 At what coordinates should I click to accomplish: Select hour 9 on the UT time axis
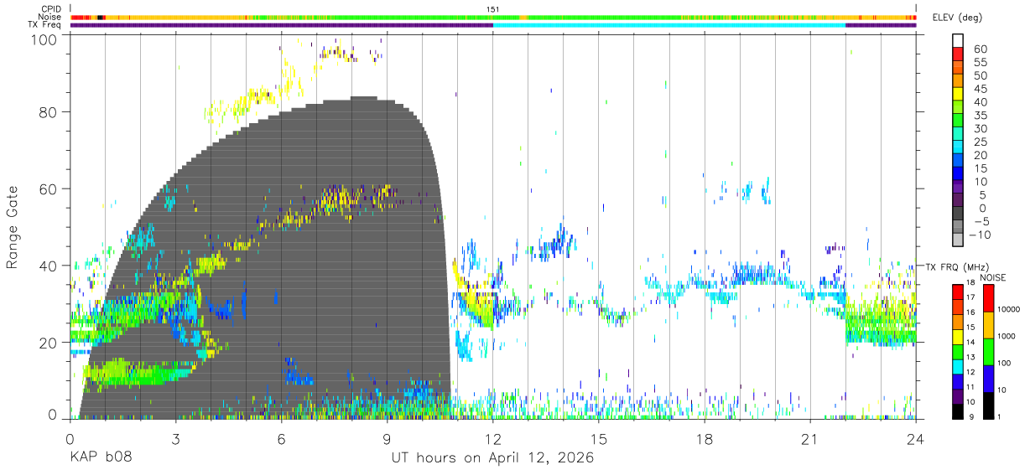[388, 438]
